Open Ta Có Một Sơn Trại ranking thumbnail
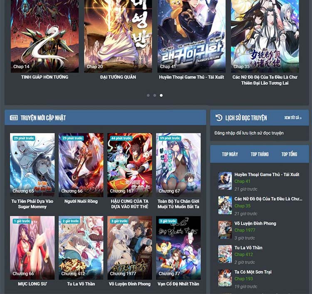The width and height of the screenshot is (312, 294). 225,278
